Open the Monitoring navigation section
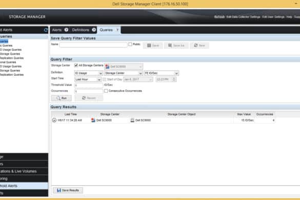 pyautogui.click(x=24, y=178)
